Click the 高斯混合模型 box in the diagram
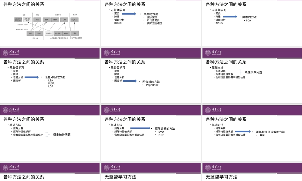Screen dimensions: 302x181 click(x=28, y=20)
